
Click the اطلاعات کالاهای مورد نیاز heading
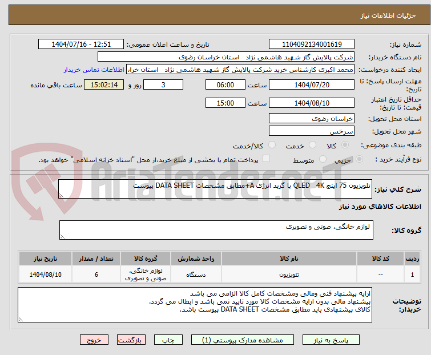380,207
